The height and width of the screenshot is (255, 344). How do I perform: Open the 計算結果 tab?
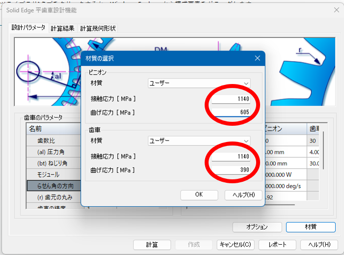tap(63, 28)
